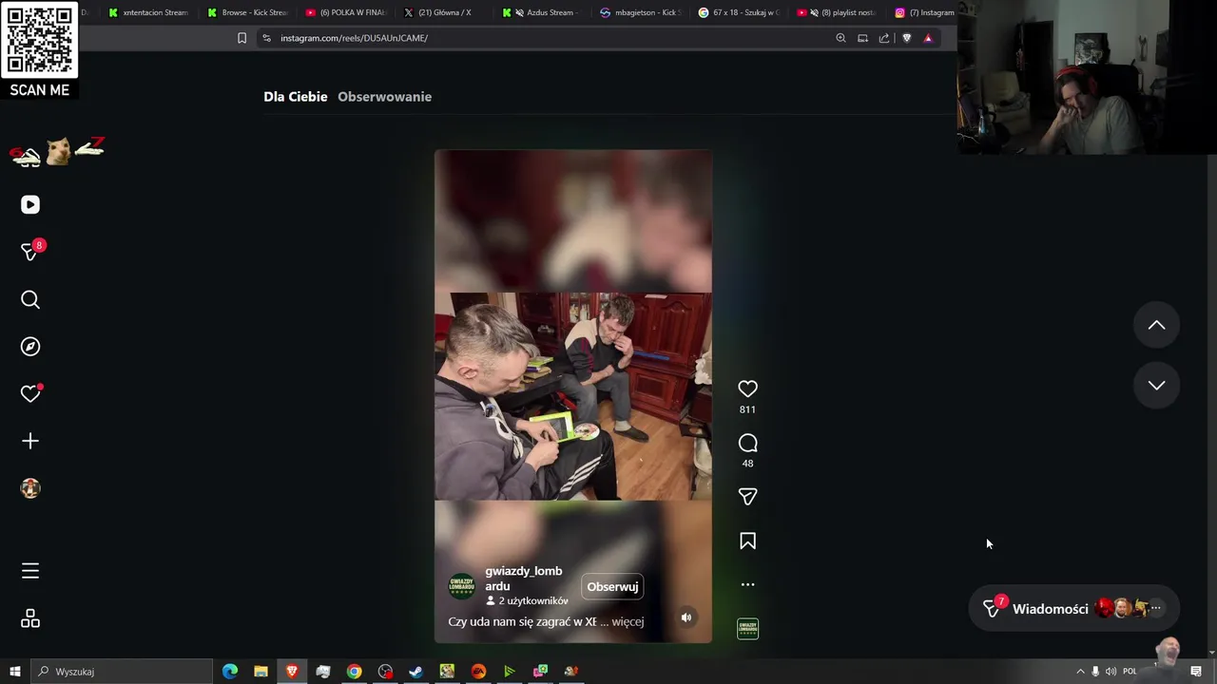Save the reel with bookmark icon
Screen dimensions: 1217x684
(747, 541)
